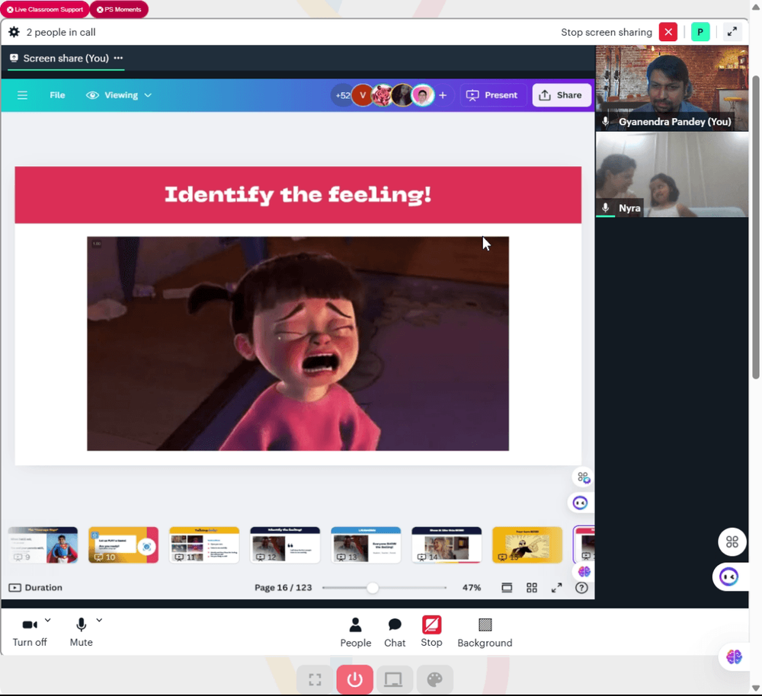Click the 47% zoom value
Screen dimensions: 762x696
coord(472,588)
